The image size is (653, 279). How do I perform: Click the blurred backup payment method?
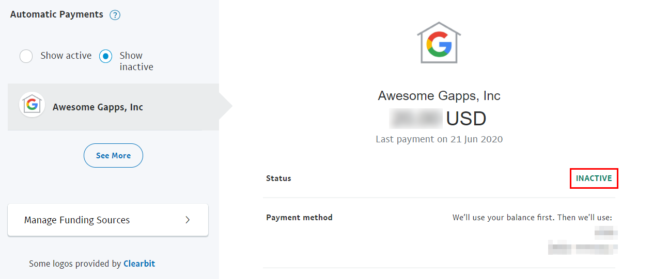click(x=583, y=249)
